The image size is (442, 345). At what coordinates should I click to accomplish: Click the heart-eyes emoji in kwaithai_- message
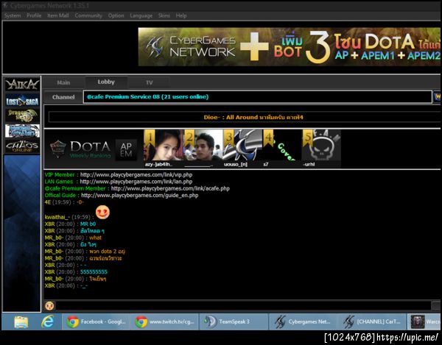(x=102, y=212)
